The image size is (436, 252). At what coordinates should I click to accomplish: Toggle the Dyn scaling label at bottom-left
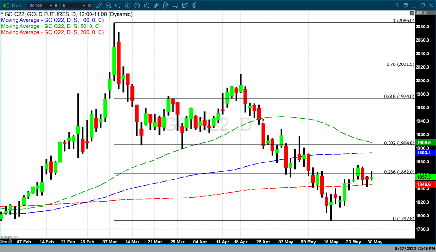4,241
